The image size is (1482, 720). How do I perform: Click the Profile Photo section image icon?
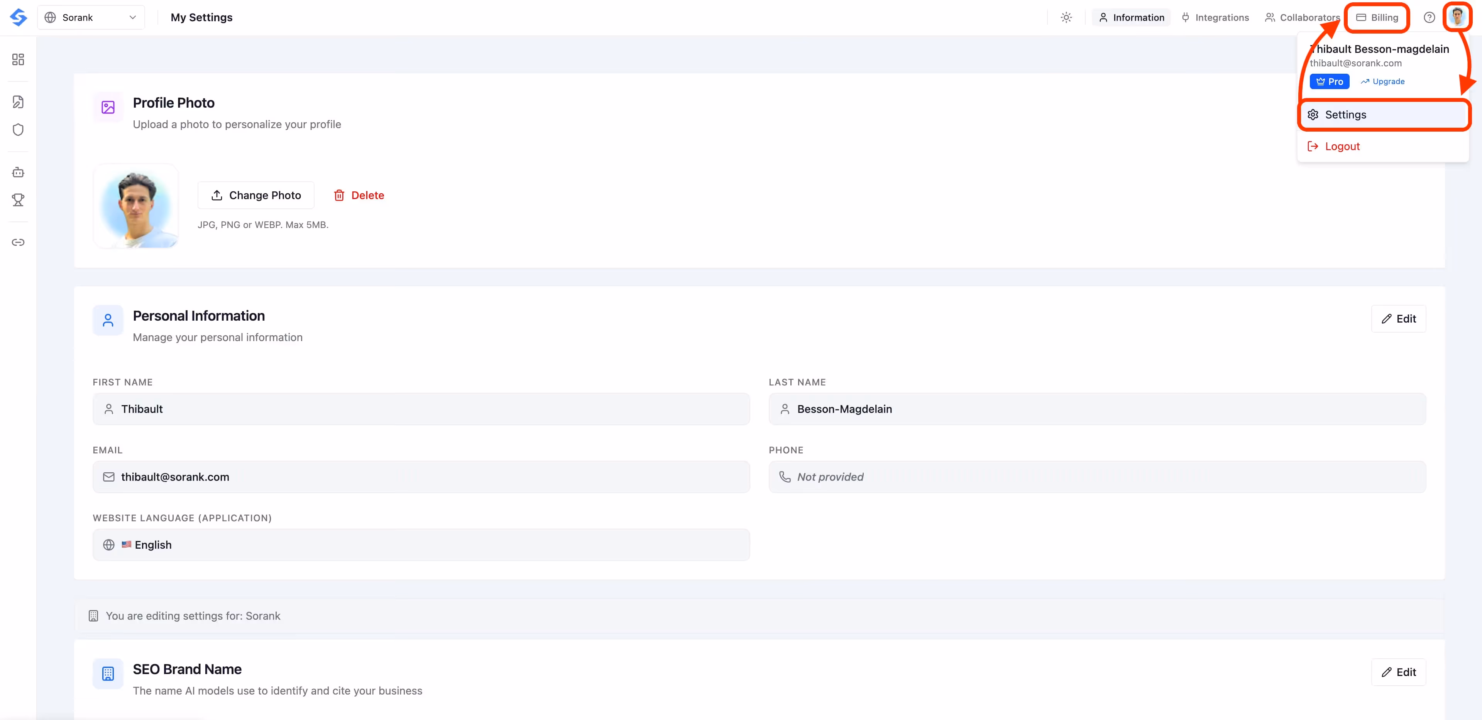point(108,107)
